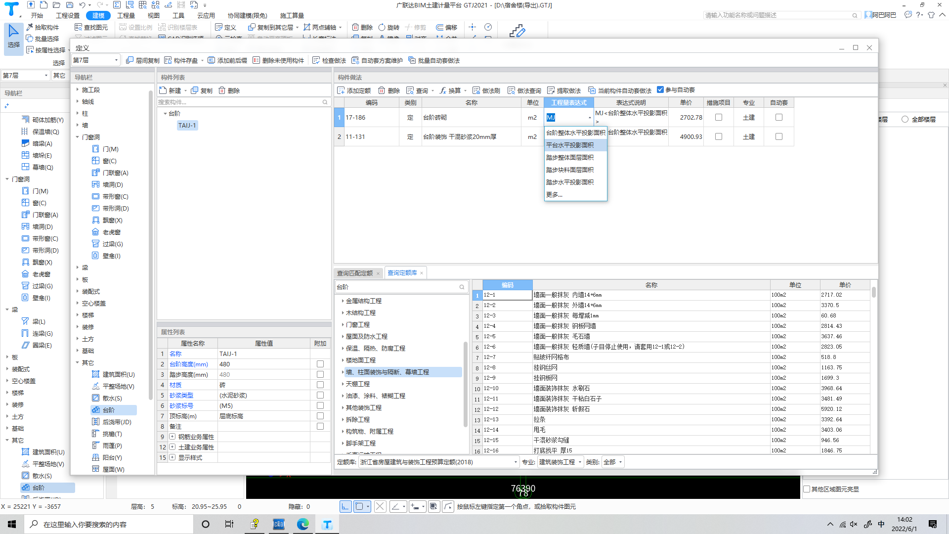
Task: Click the Windows taskbar search box
Action: click(x=109, y=524)
